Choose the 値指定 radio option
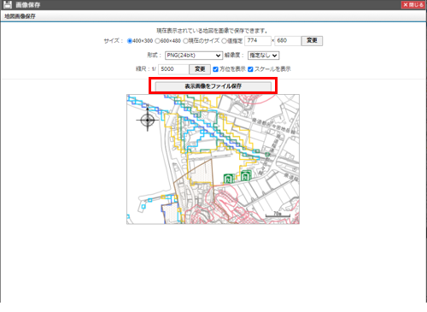The image size is (427, 312). [x=224, y=41]
